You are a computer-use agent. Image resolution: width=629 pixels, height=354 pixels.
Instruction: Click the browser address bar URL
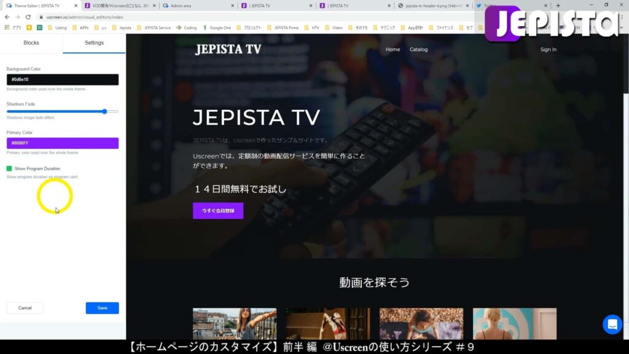coord(85,17)
